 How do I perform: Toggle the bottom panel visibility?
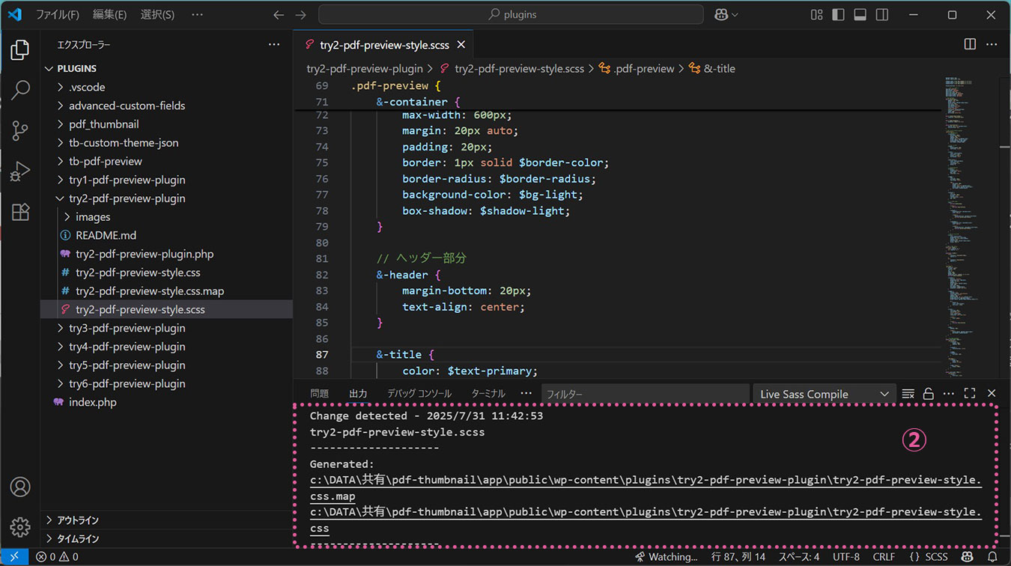[x=860, y=14]
